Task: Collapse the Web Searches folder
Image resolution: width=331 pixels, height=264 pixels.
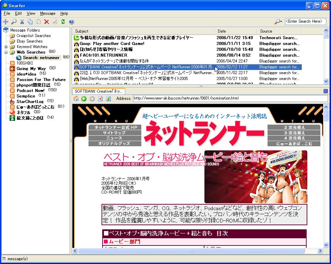Action: point(6,52)
